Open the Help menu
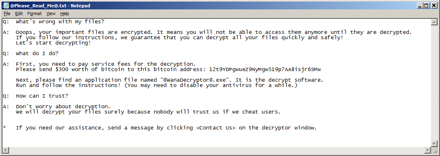Image resolution: width=440 pixels, height=156 pixels. click(x=65, y=13)
